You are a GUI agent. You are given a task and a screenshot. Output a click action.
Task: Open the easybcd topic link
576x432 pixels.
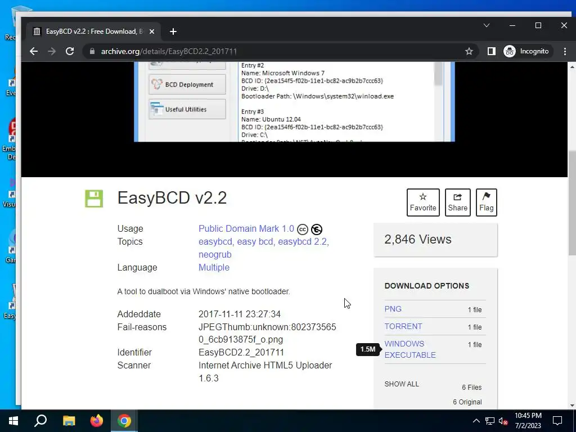(x=215, y=242)
